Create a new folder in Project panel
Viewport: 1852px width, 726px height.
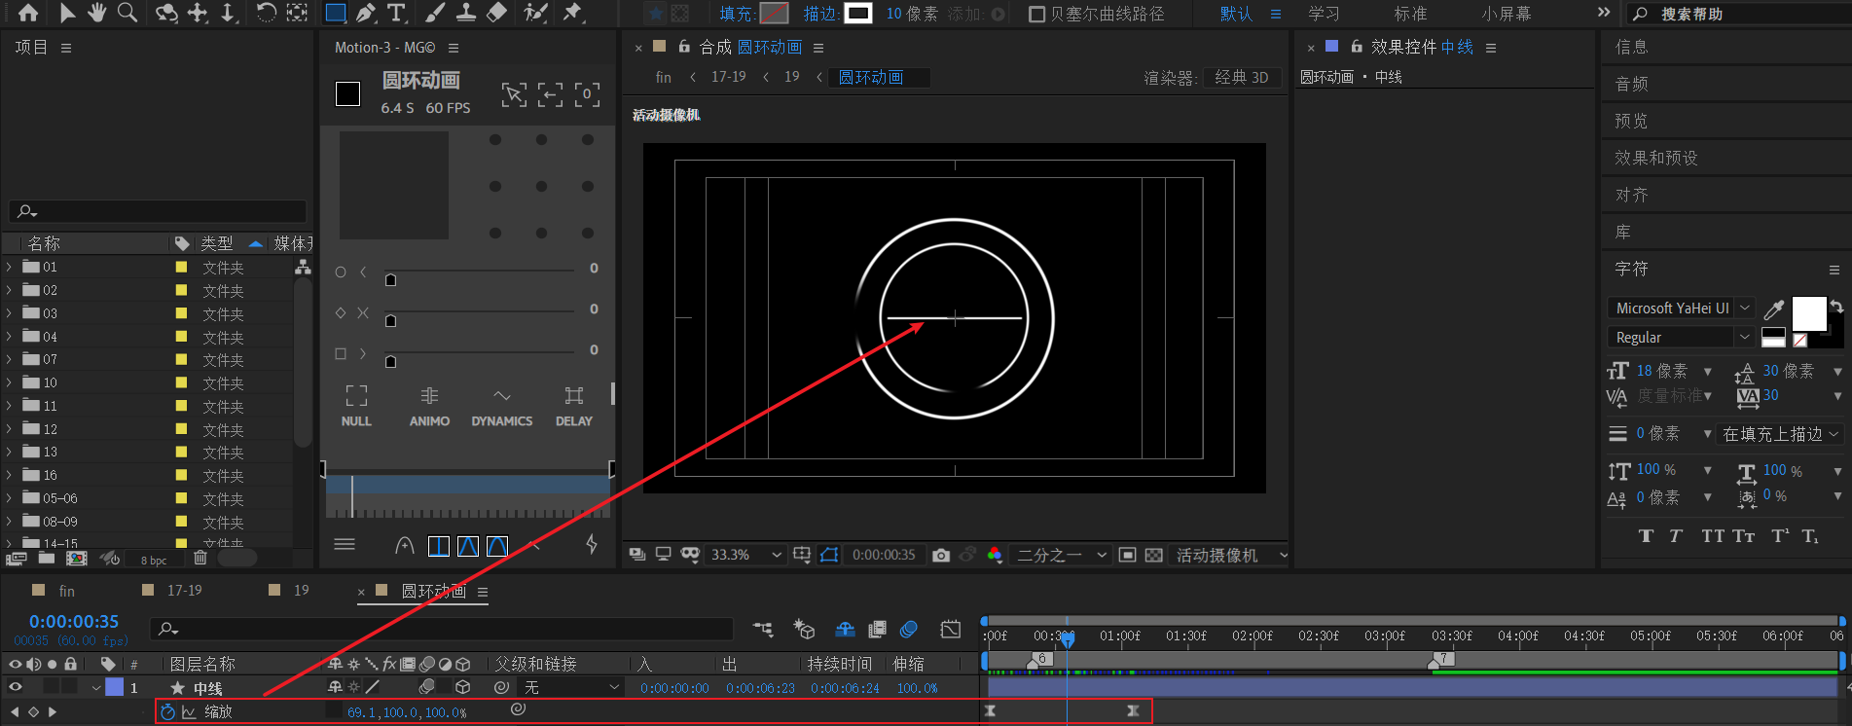pos(47,559)
